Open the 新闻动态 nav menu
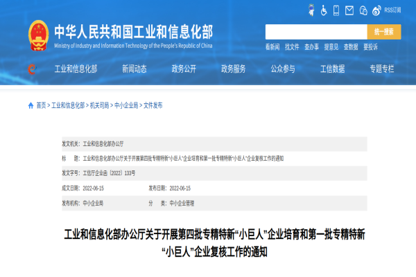This screenshot has width=416, height=277. (135, 69)
